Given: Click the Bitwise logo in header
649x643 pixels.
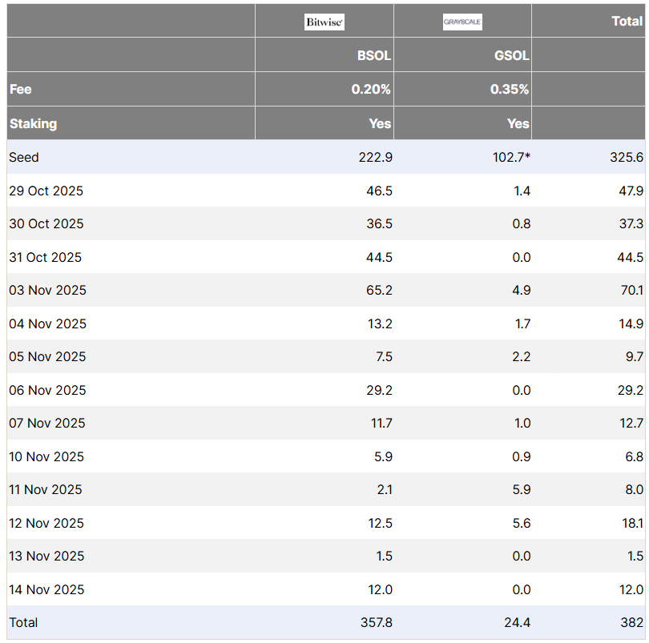Looking at the screenshot, I should pos(324,22).
